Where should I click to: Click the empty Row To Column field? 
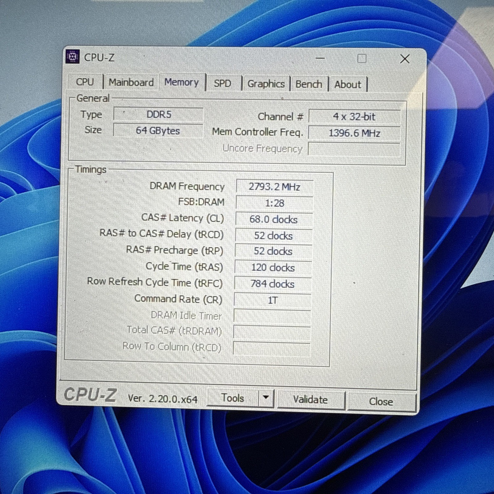point(271,349)
